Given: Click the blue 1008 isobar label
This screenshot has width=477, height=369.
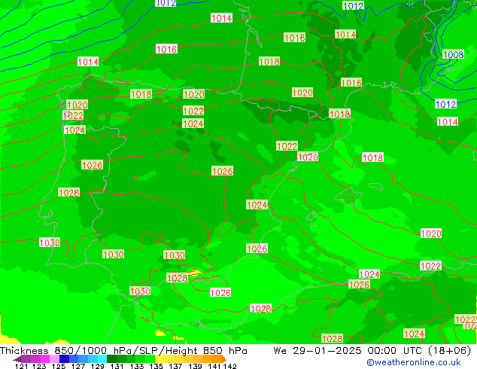Looking at the screenshot, I should tap(453, 54).
